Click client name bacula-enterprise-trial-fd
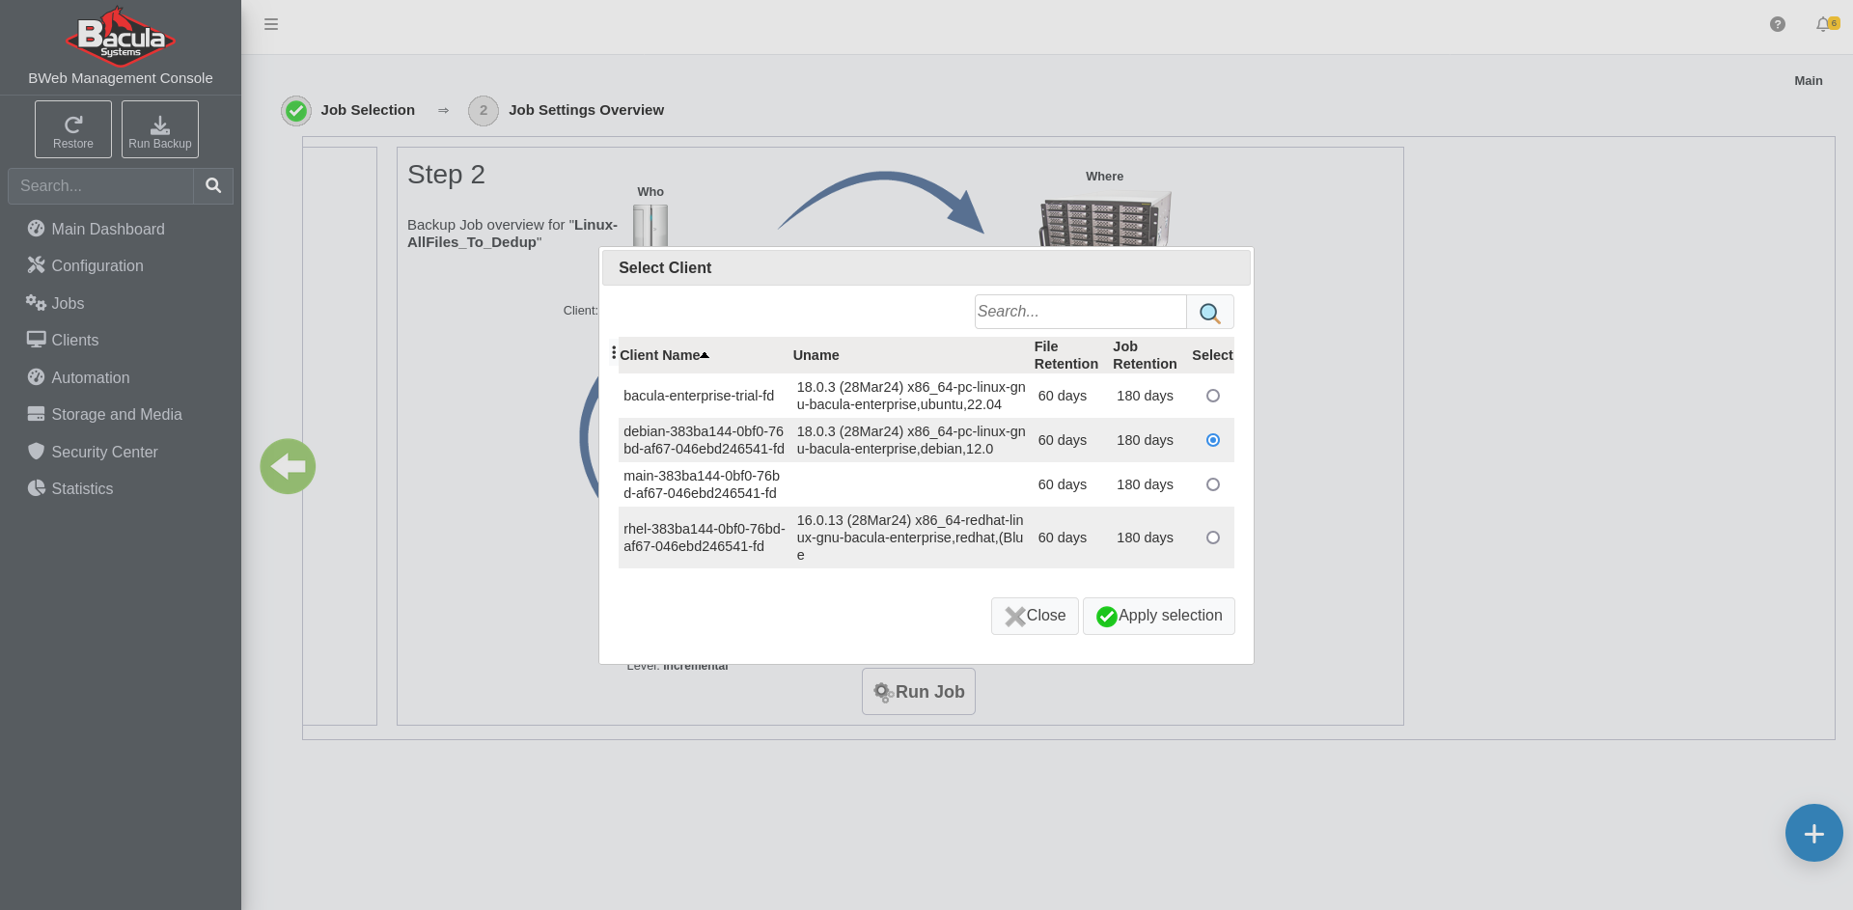1853x910 pixels. coord(699,396)
